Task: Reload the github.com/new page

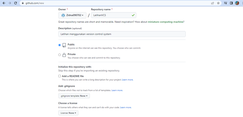Action: pos(15,3)
